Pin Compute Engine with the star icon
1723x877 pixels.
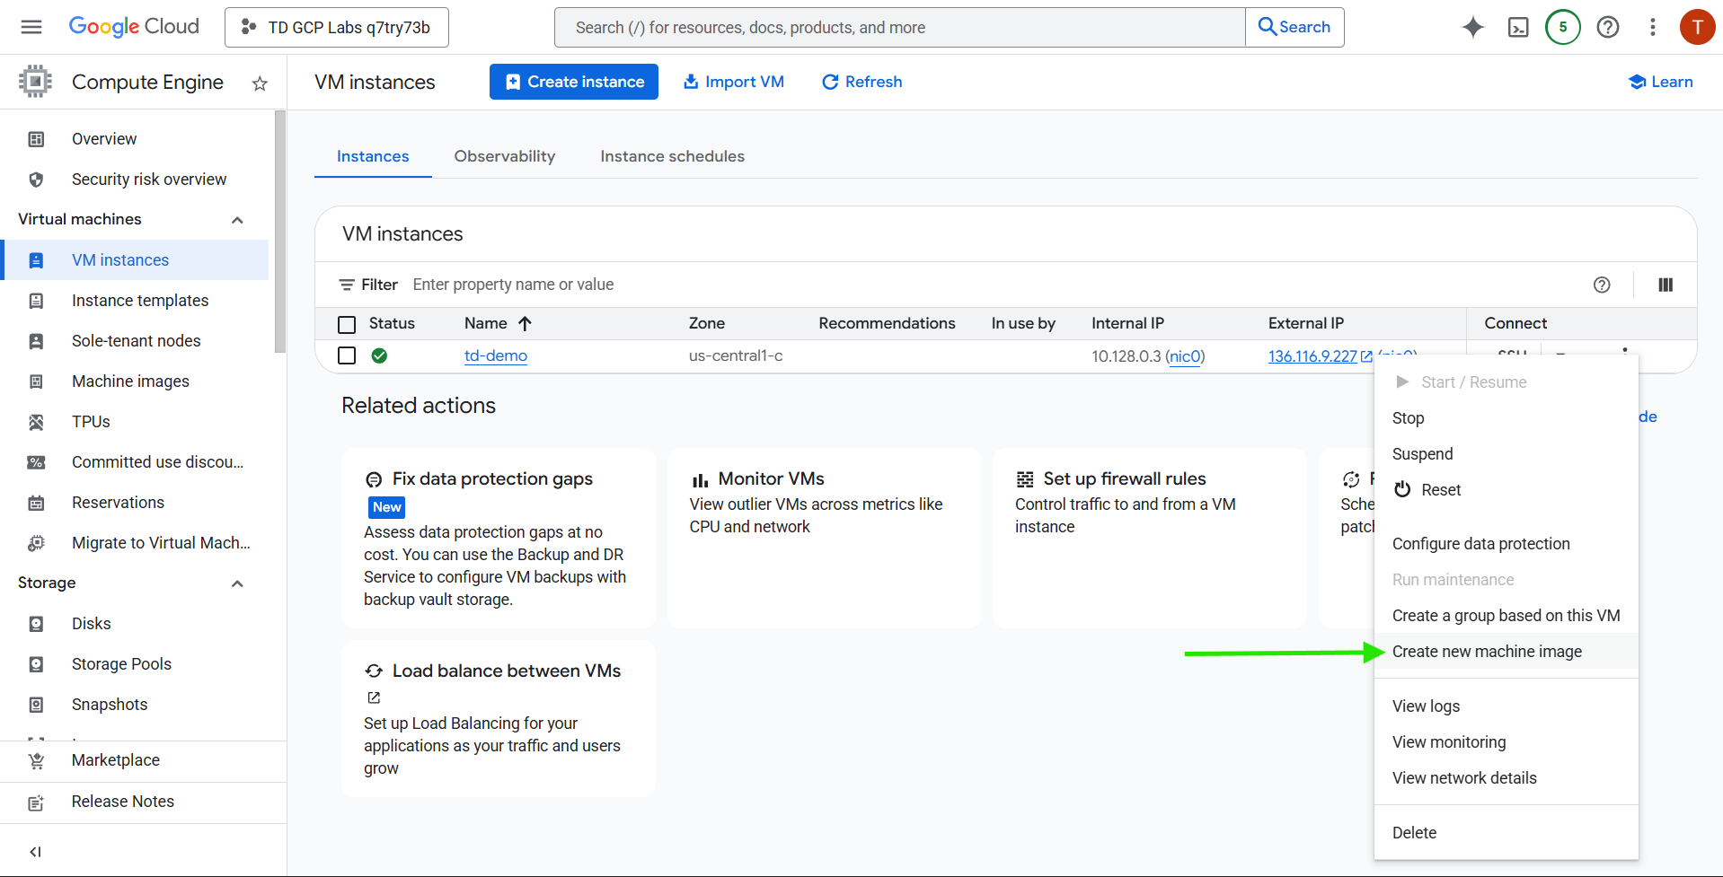pos(260,83)
